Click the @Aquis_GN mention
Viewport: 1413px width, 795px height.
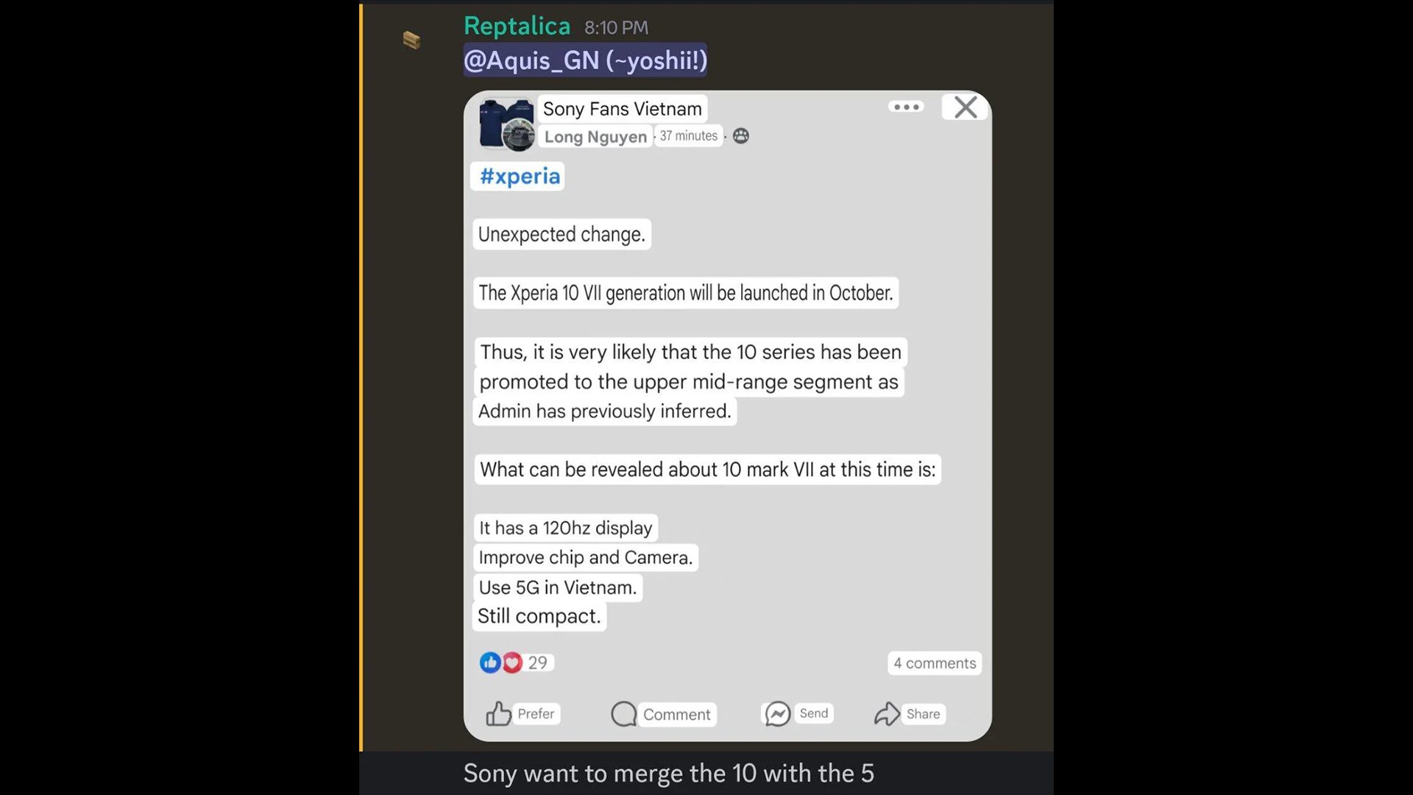pyautogui.click(x=585, y=60)
